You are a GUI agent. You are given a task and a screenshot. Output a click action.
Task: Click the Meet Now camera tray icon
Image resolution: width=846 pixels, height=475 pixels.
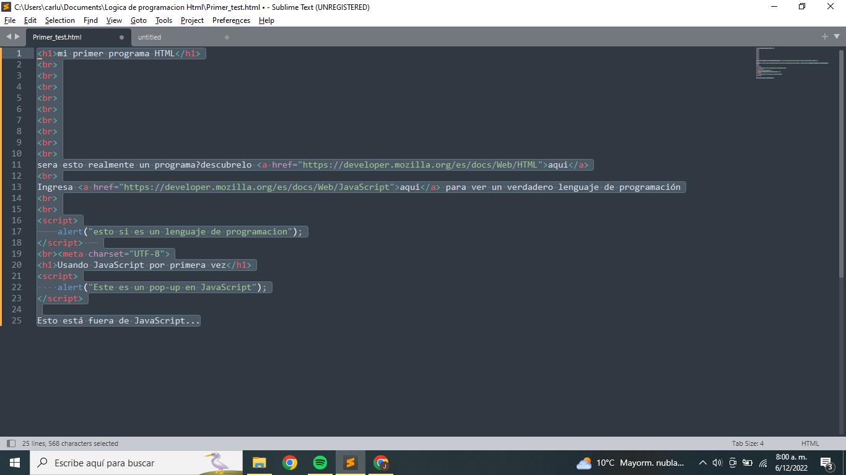(x=733, y=463)
